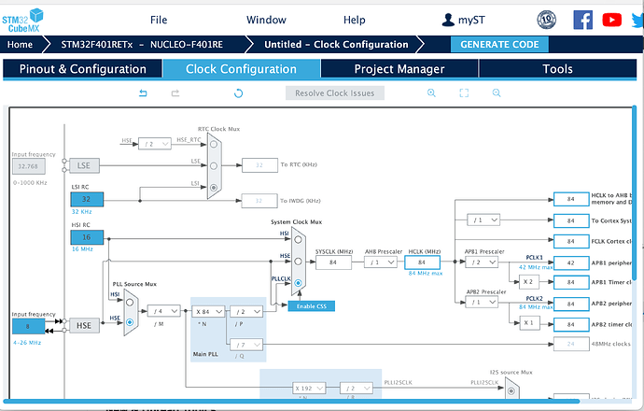Screen dimensions: 644x411
Task: Click the 10-year anniversary badge icon
Action: (x=547, y=20)
